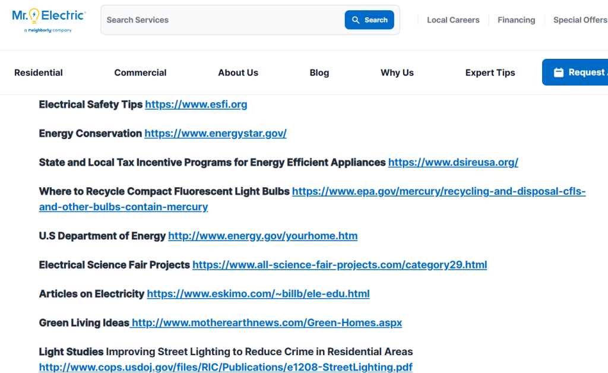Screen dimensions: 608x373
Task: Click the Request Appointment button
Action: pos(582,72)
